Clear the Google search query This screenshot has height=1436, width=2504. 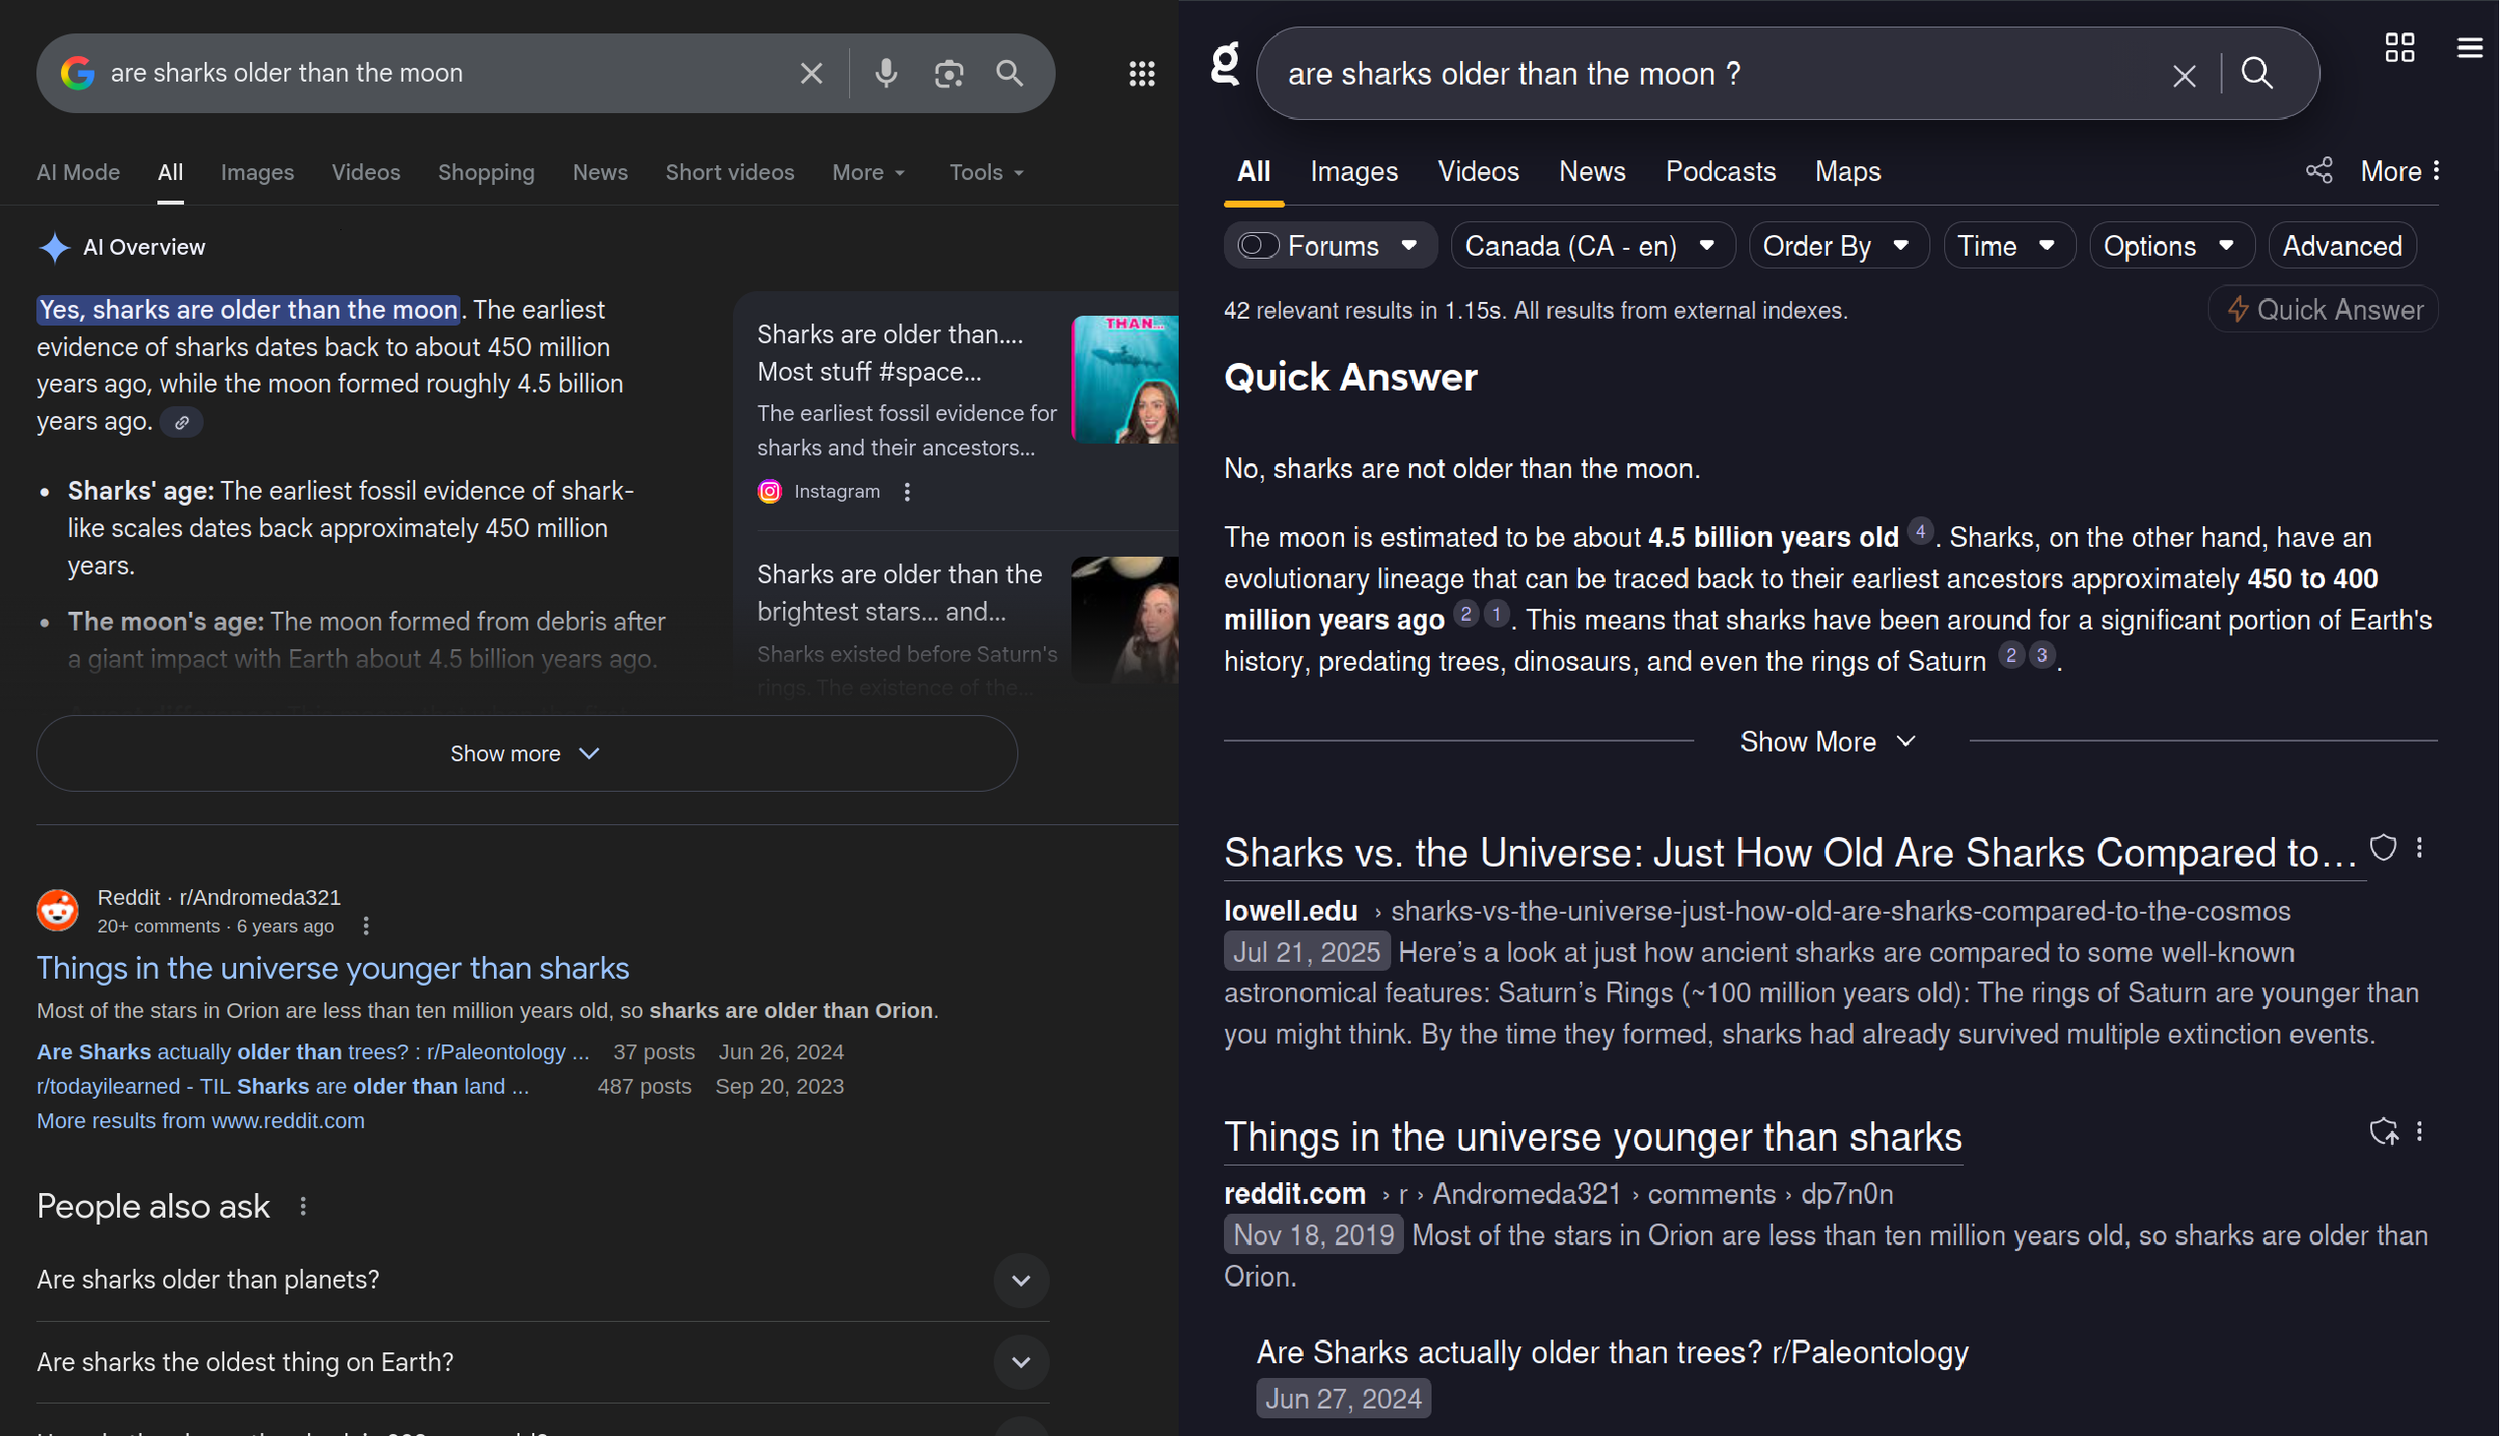coord(812,73)
